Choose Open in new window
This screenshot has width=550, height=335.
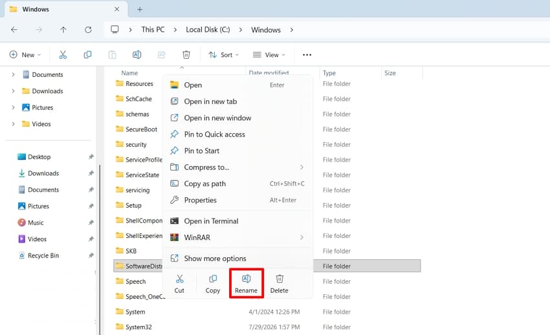238,118
